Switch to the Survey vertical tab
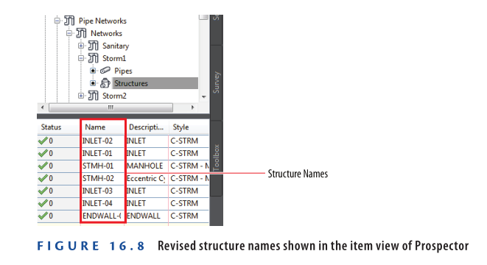 (x=216, y=82)
